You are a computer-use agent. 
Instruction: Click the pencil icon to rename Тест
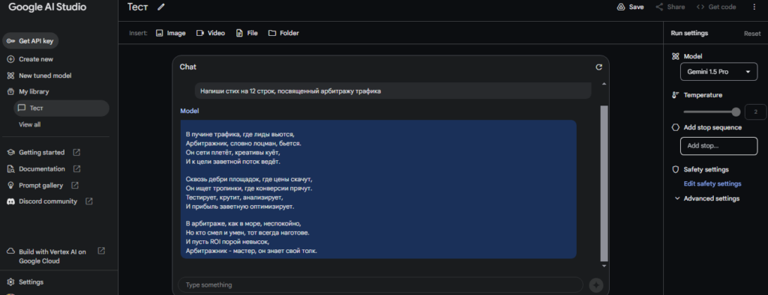(x=161, y=7)
